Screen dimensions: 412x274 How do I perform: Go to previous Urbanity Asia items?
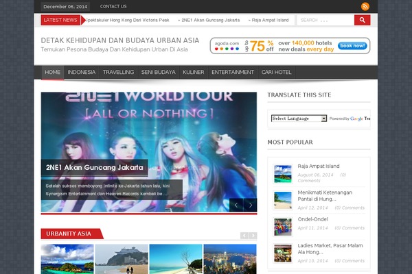click(244, 236)
